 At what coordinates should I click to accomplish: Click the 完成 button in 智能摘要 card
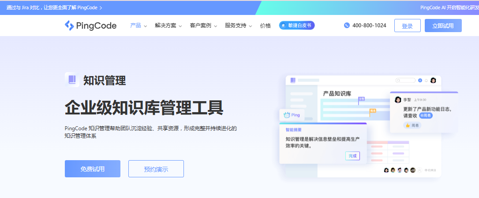tap(352, 156)
